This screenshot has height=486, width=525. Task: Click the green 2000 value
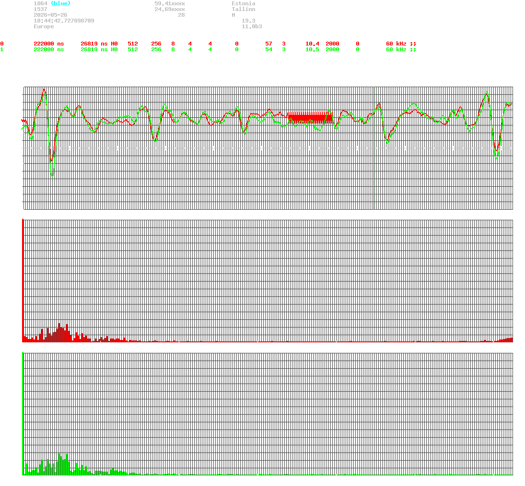tap(332, 49)
